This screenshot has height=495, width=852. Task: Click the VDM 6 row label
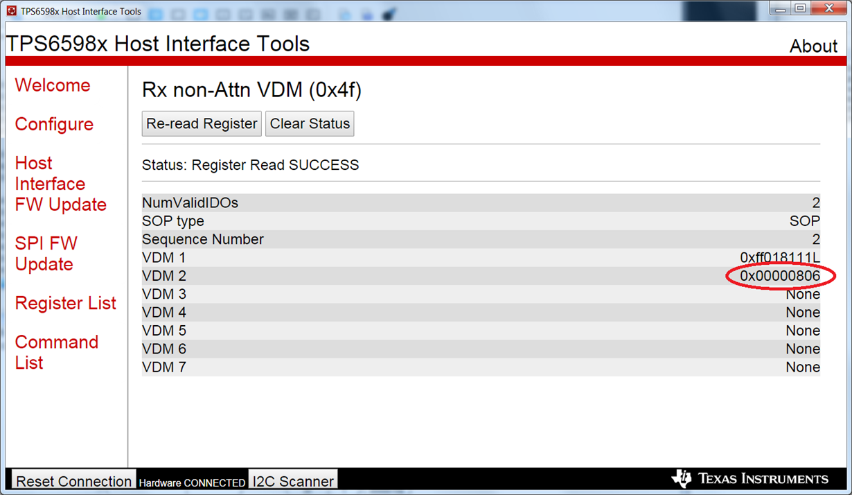click(164, 349)
